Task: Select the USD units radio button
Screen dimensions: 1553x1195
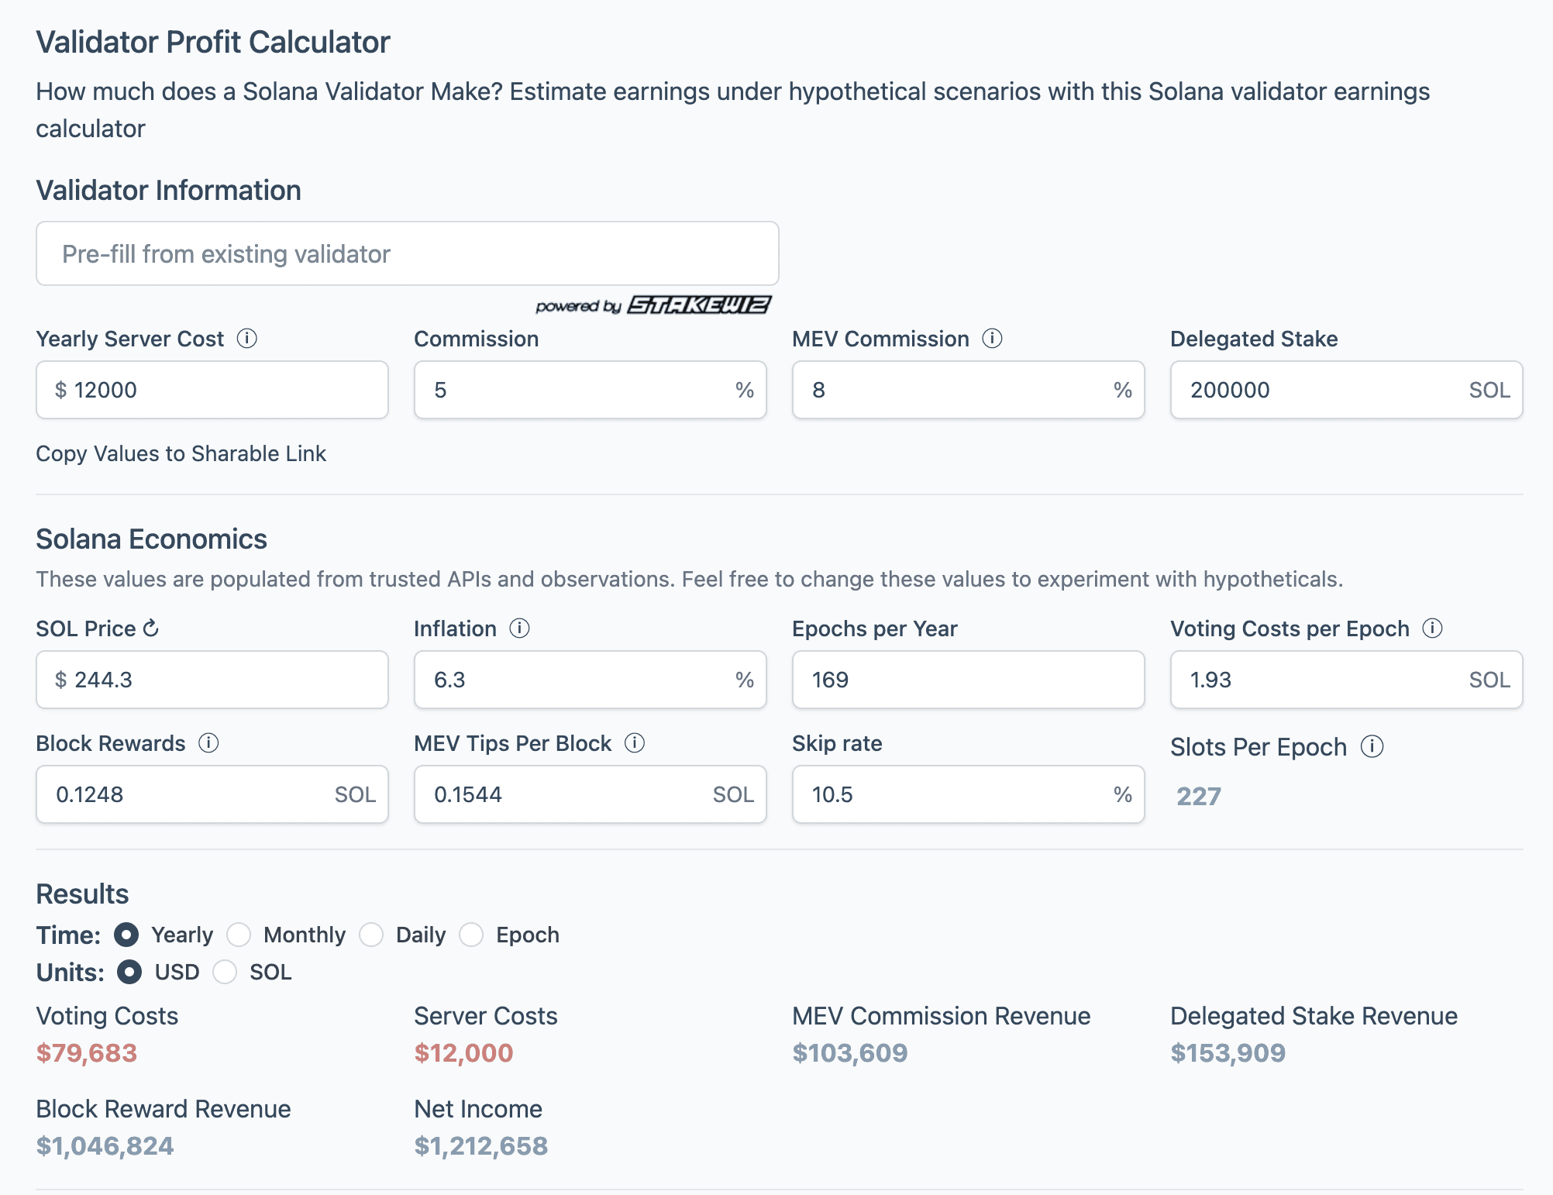Action: point(129,972)
